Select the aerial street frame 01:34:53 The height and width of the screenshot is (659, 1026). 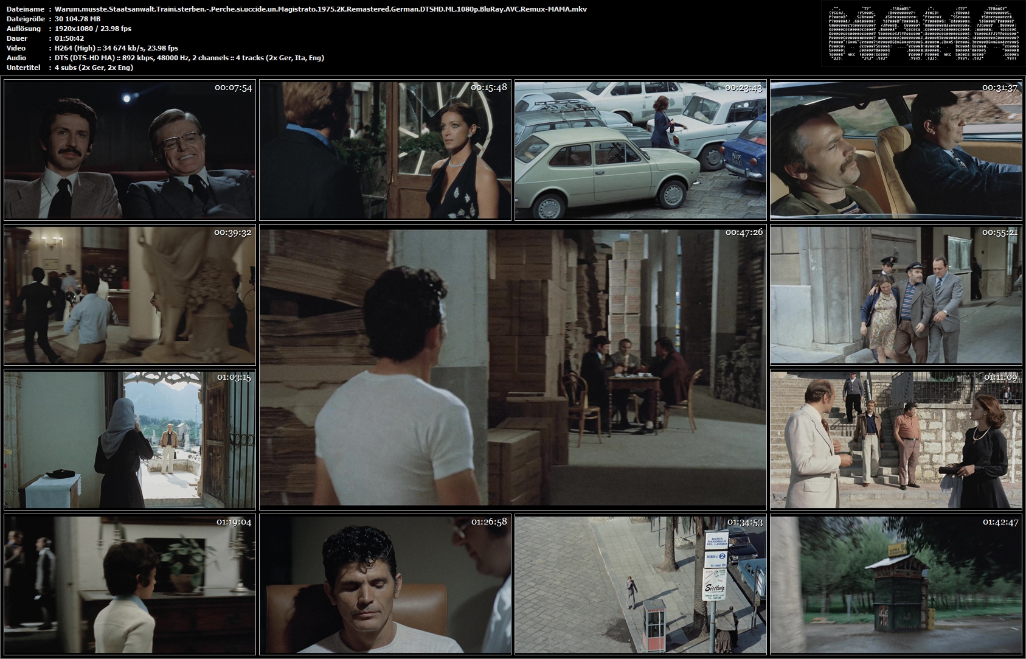click(x=640, y=584)
